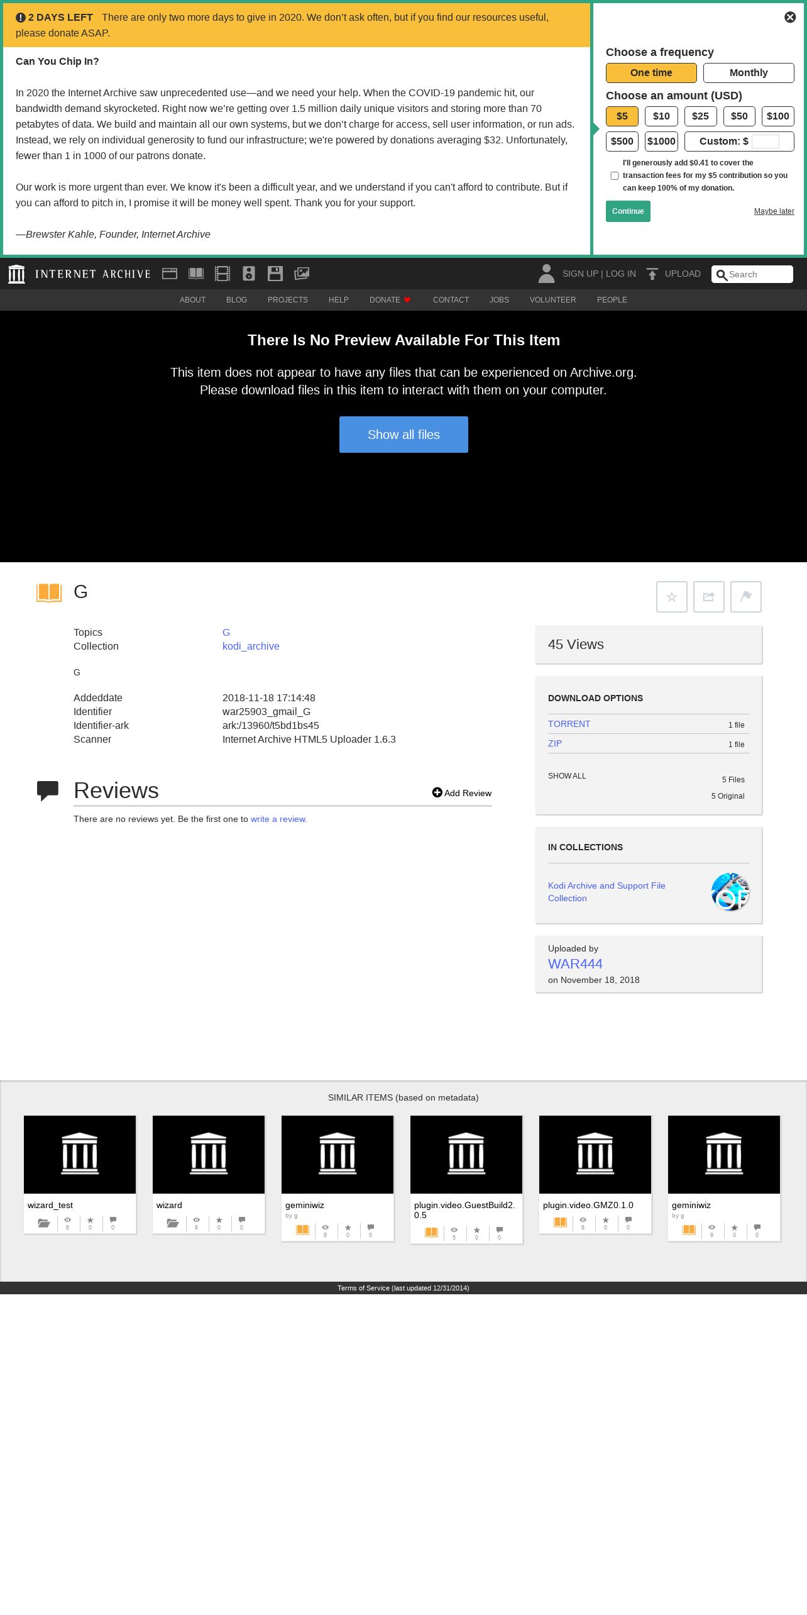Open the VOLUNTEER menu item

(x=552, y=300)
